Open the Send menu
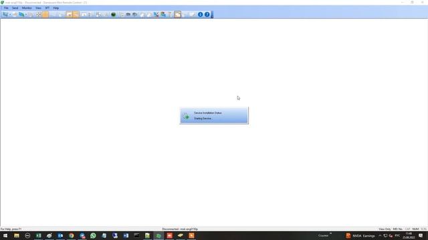Image resolution: width=428 pixels, height=240 pixels. click(15, 8)
